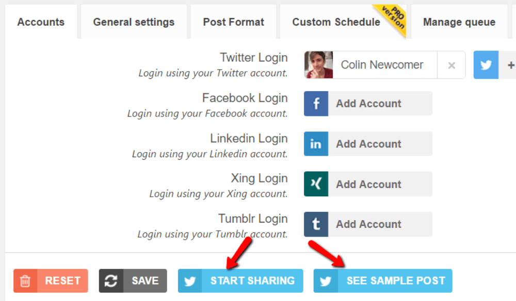Click the trash icon on the RESET button
Viewport: 516px width, 301px height.
26,280
